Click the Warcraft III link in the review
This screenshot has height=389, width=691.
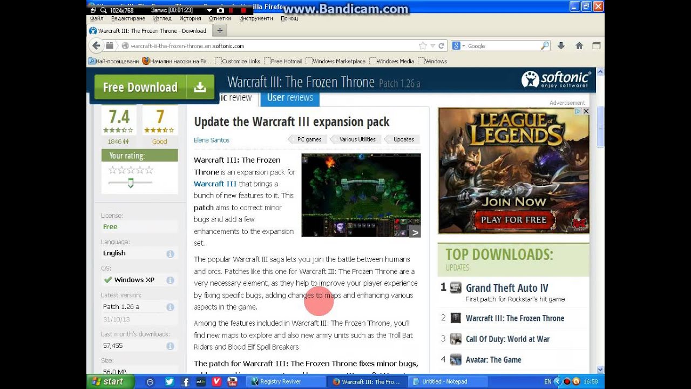click(215, 184)
